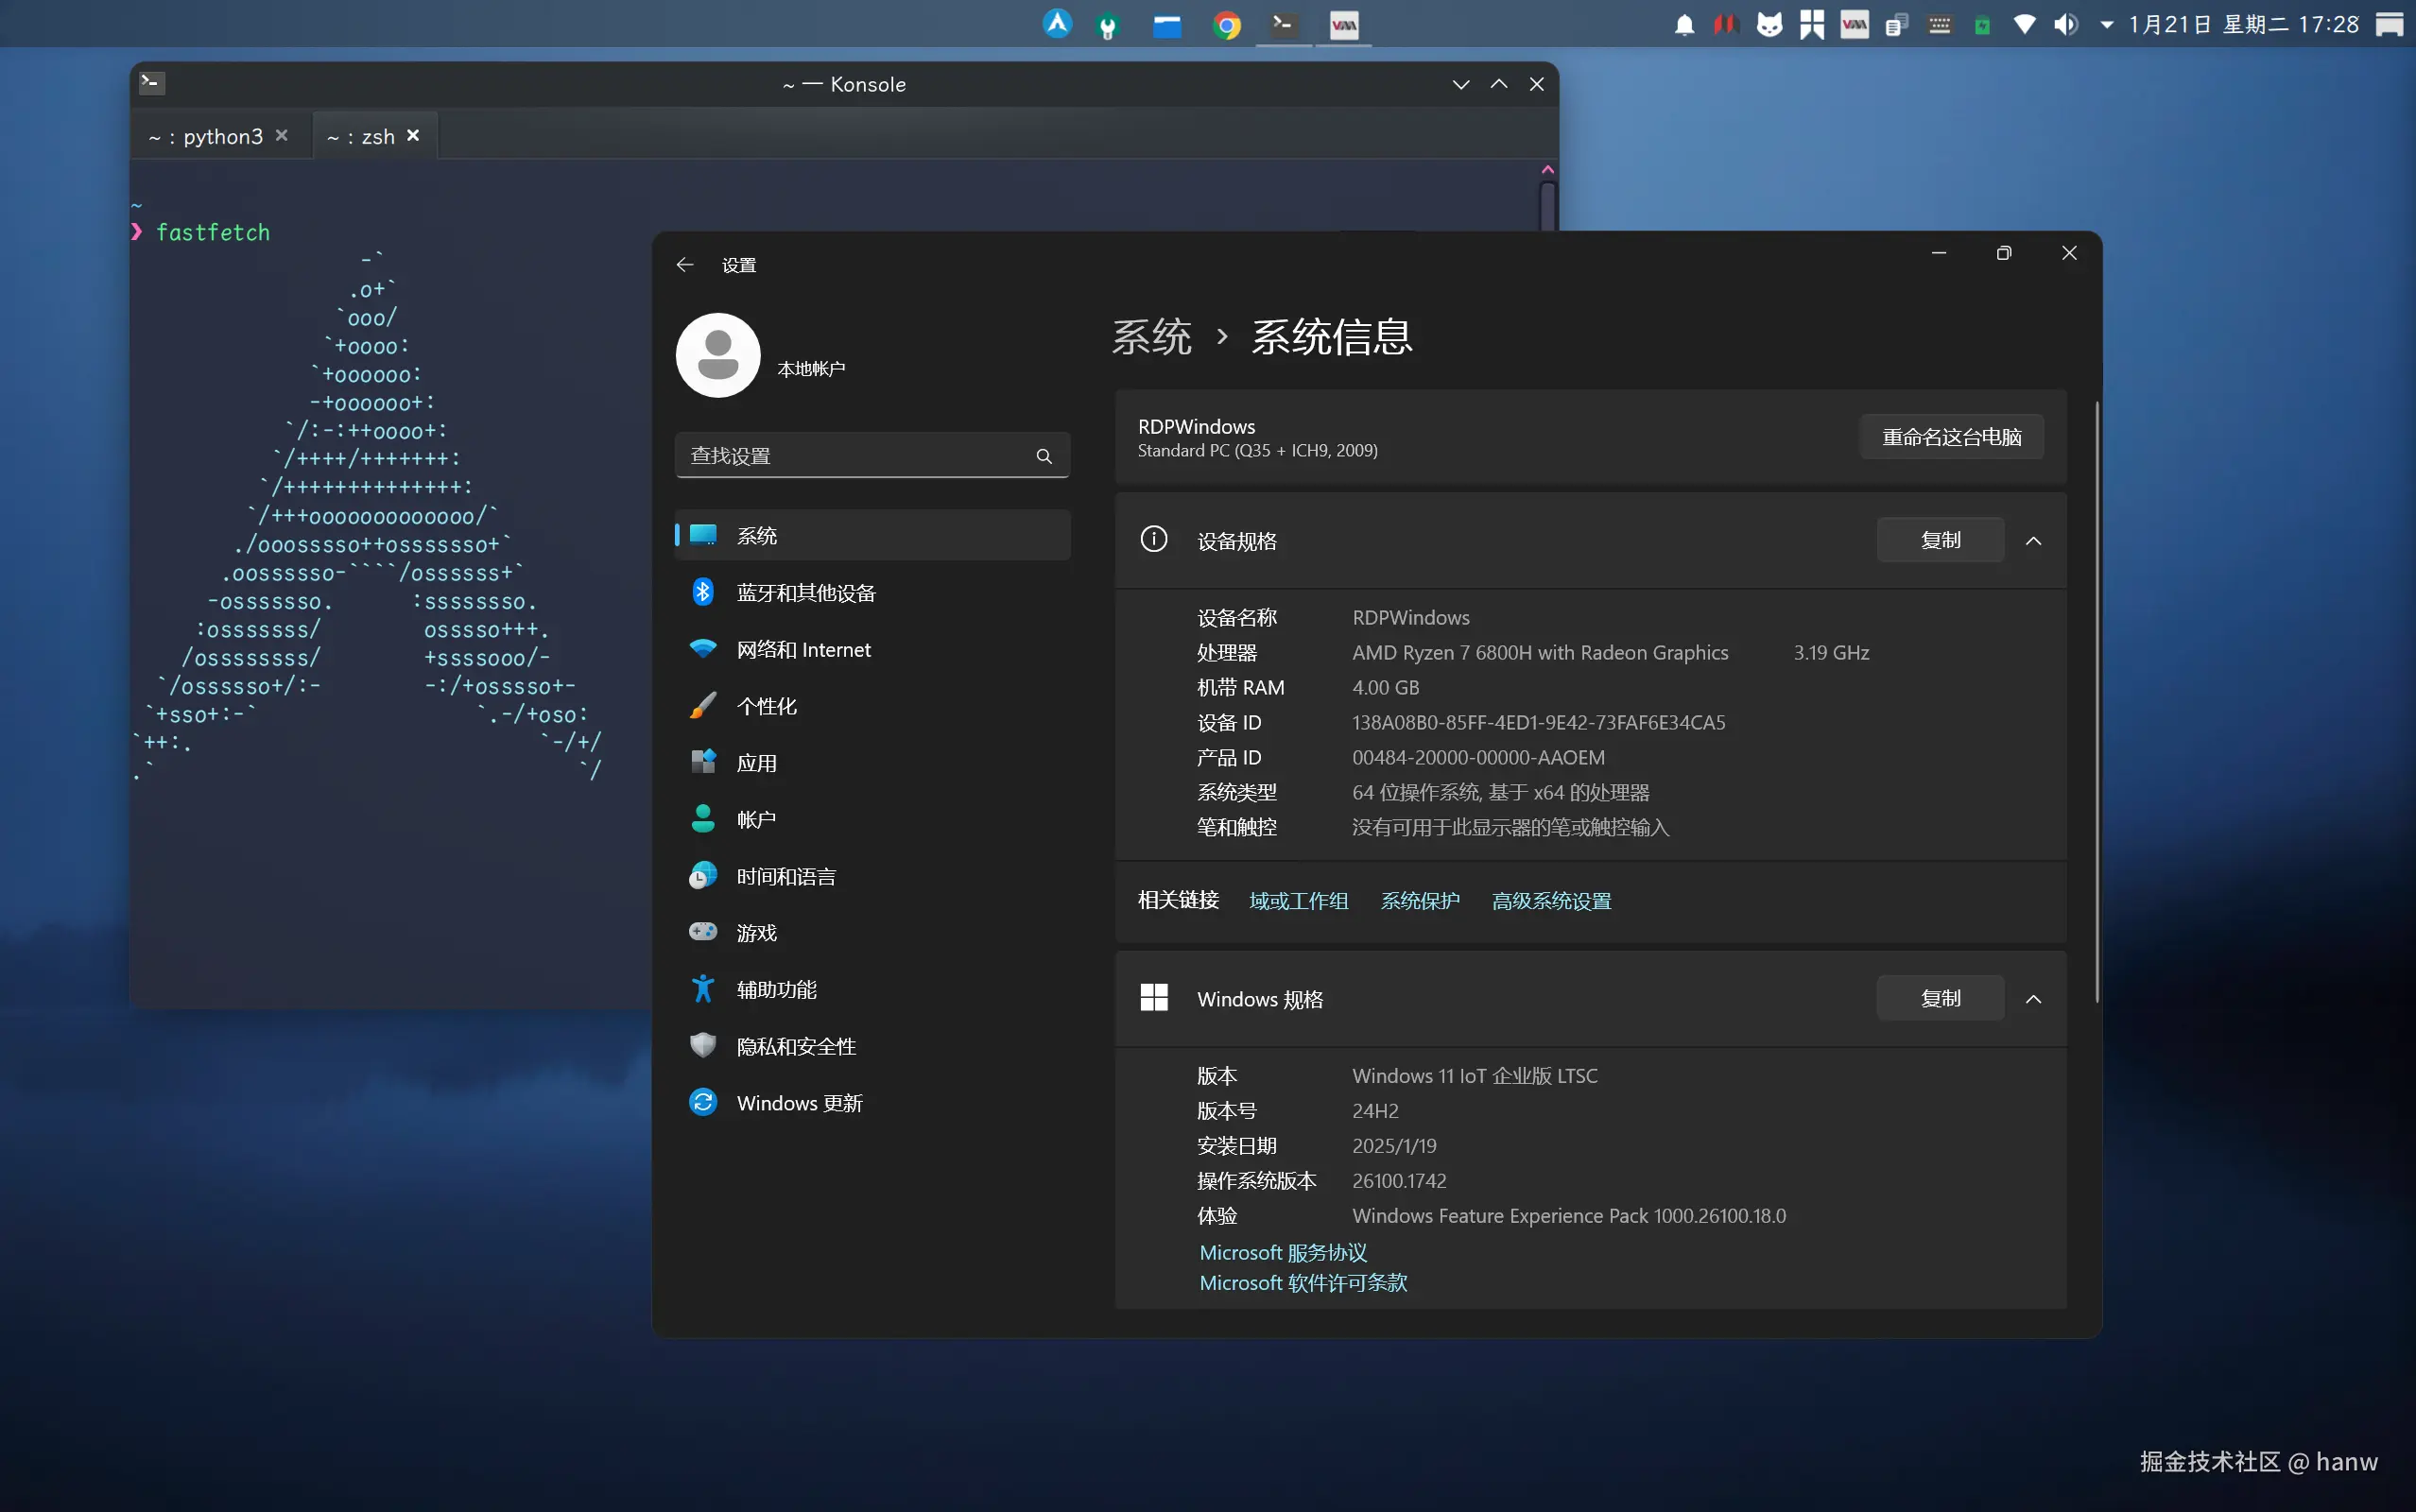
Task: Open Windows Update settings
Action: coord(799,1103)
